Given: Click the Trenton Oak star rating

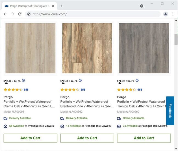Looking at the screenshot, I should pyautogui.click(x=127, y=90).
